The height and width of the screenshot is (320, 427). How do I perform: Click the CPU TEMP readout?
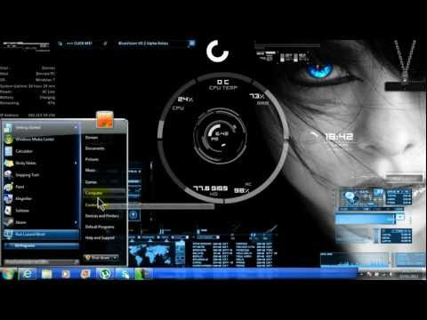pyautogui.click(x=223, y=88)
